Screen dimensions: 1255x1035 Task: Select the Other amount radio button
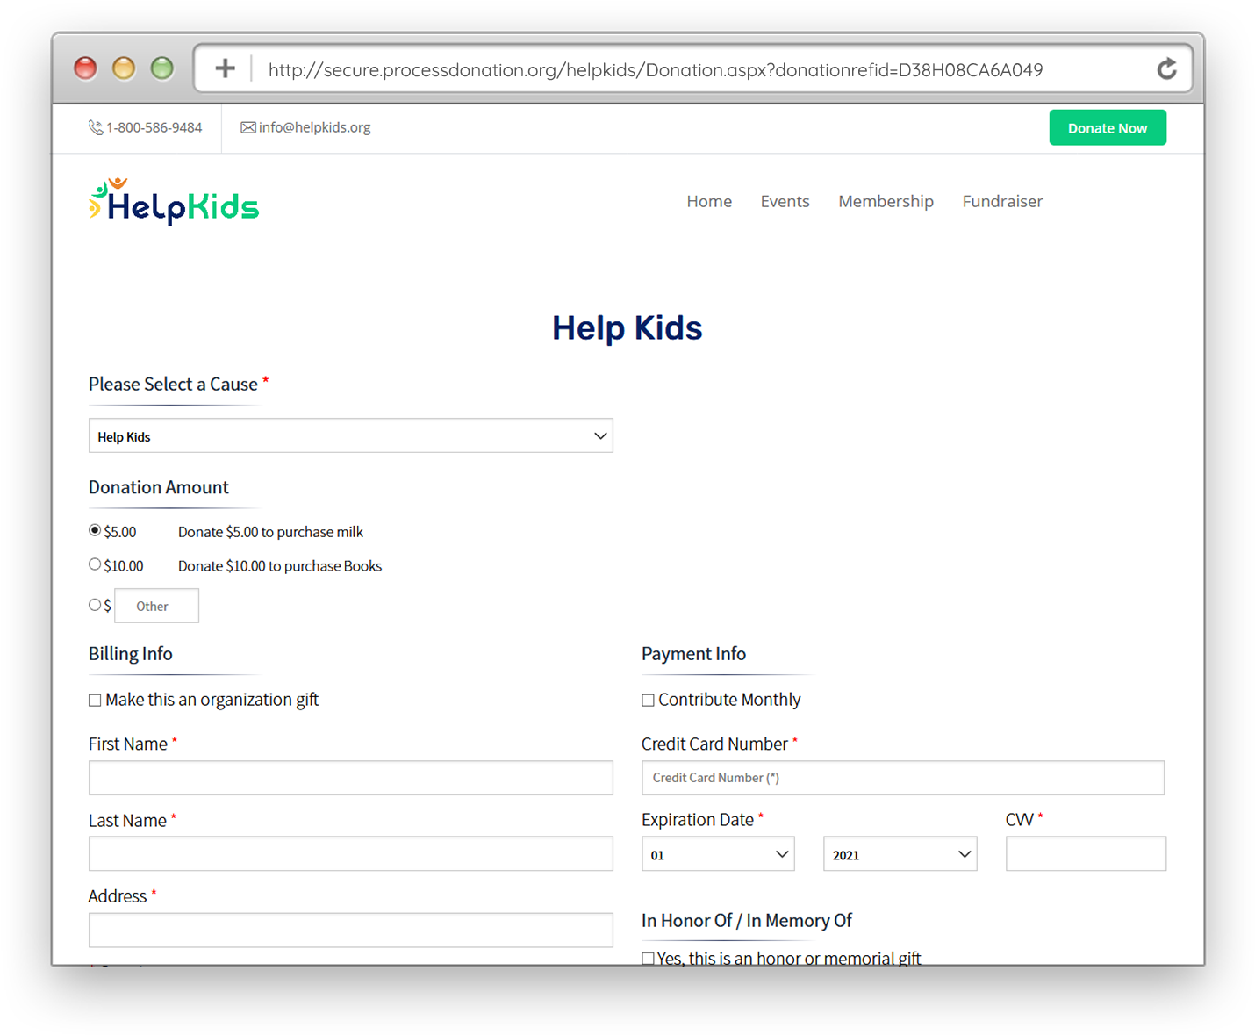coord(95,604)
